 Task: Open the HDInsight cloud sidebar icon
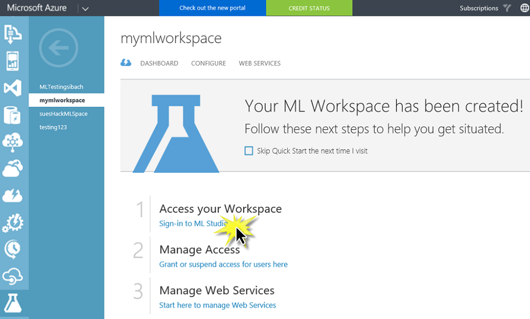tap(13, 142)
